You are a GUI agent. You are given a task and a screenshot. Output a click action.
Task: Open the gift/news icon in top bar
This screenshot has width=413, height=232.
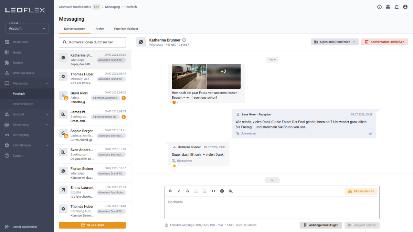[388, 7]
